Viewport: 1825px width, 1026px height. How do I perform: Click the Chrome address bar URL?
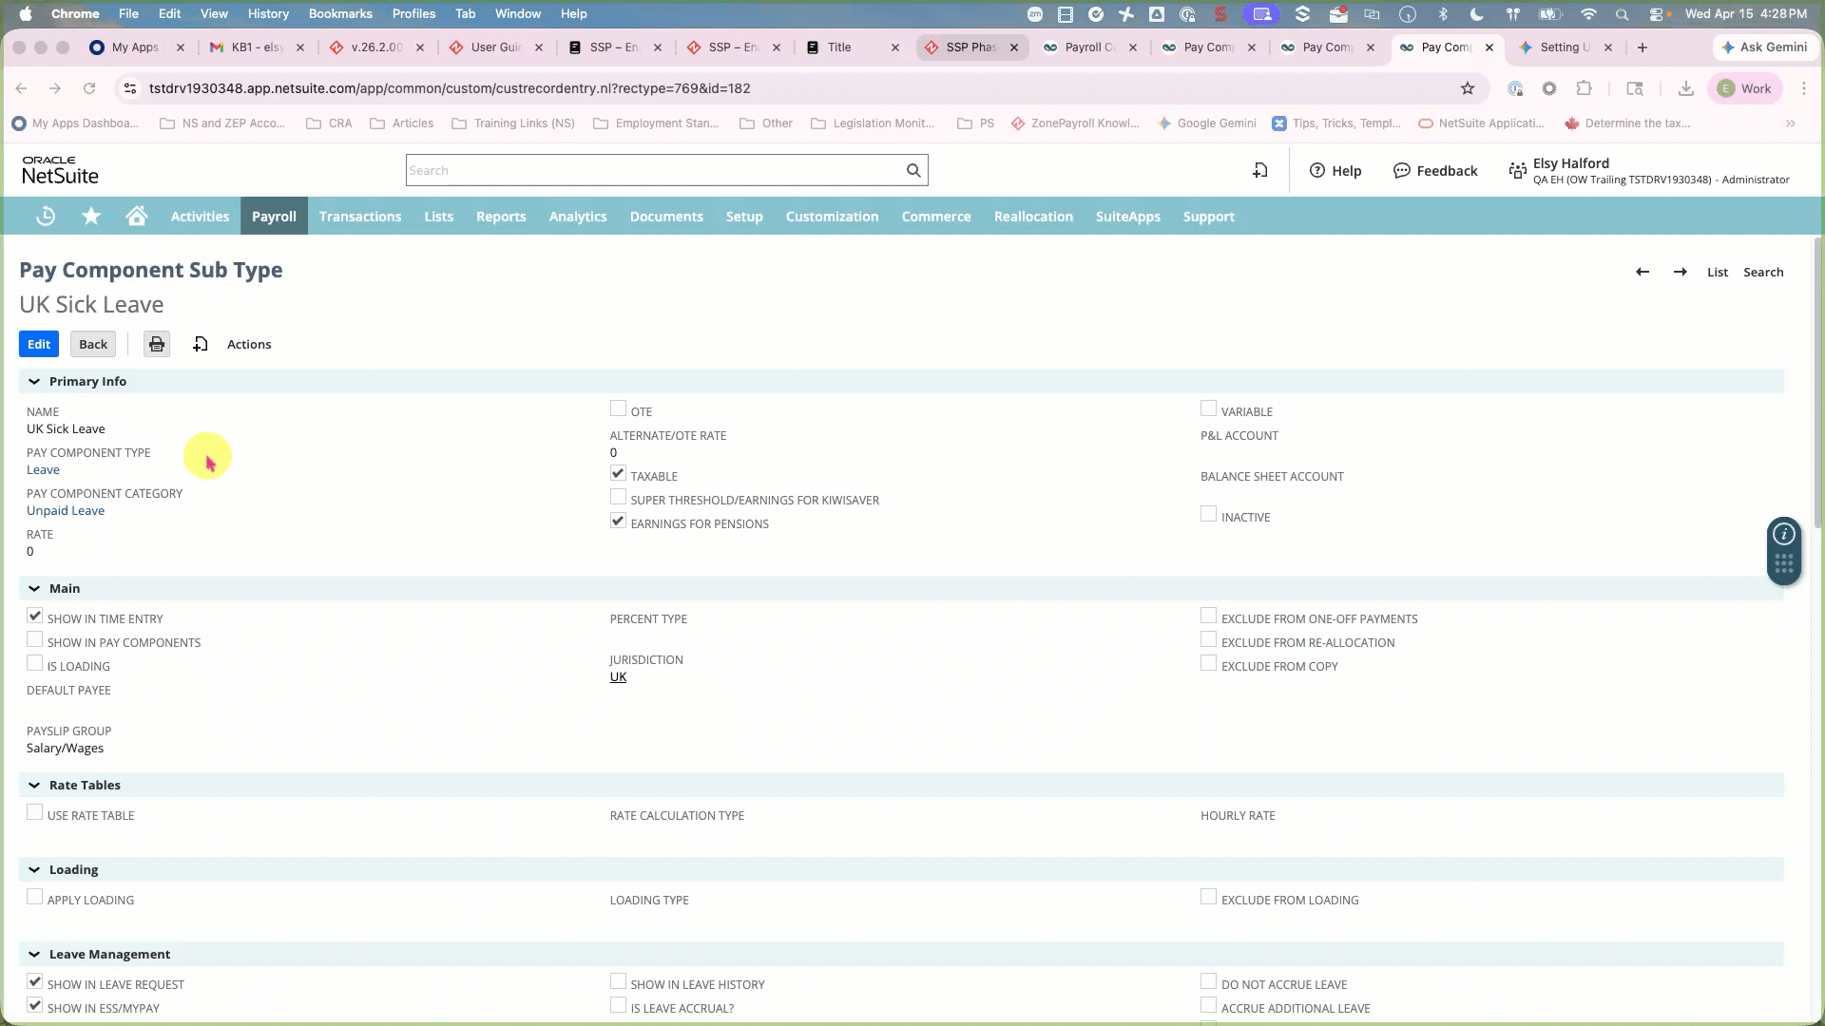[450, 88]
